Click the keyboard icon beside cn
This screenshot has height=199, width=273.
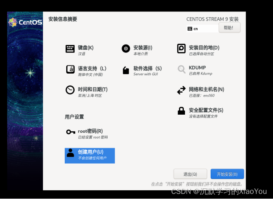pyautogui.click(x=190, y=29)
